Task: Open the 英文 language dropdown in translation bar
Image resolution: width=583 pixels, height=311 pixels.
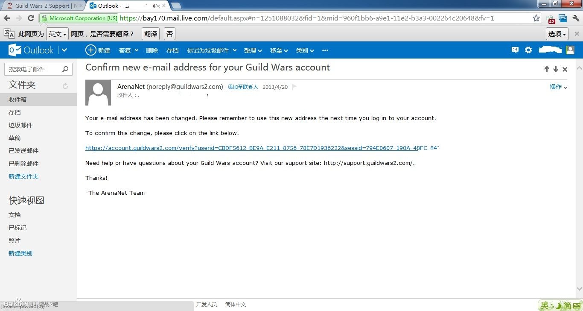Action: click(57, 34)
